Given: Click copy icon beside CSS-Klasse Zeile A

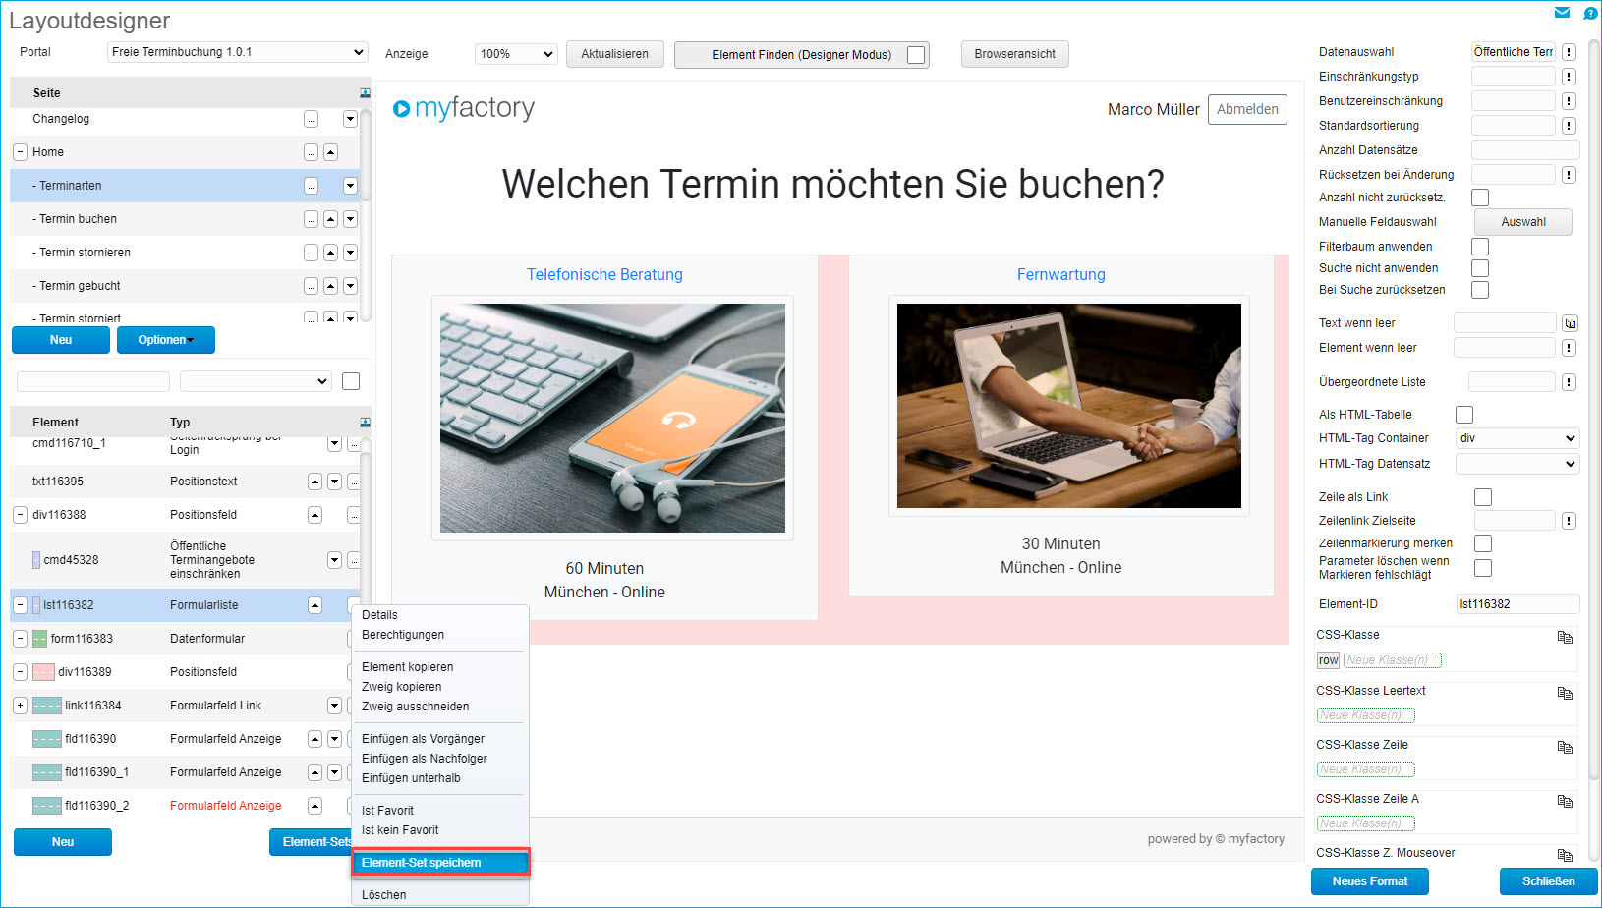Looking at the screenshot, I should (x=1565, y=802).
